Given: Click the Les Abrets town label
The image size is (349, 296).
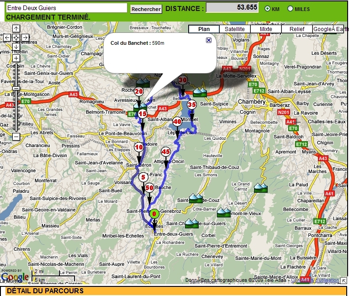Looking at the screenshot, I should tap(42, 133).
